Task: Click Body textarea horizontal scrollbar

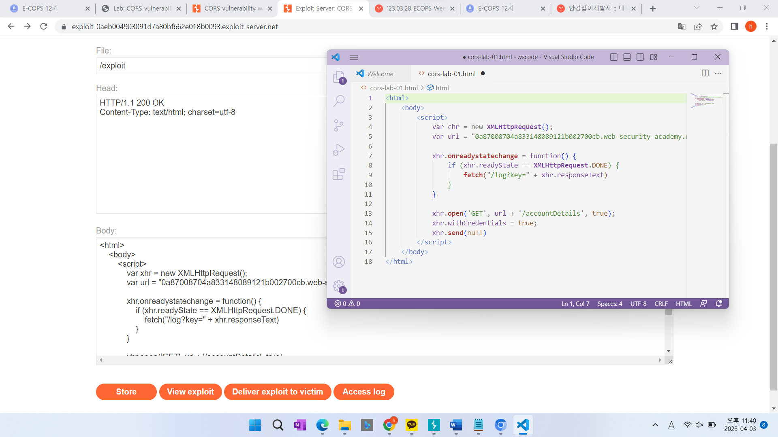Action: 380,360
